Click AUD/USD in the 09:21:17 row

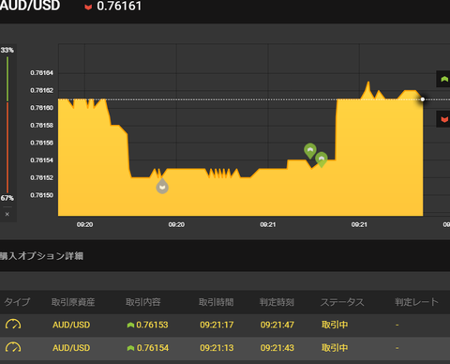click(x=71, y=325)
